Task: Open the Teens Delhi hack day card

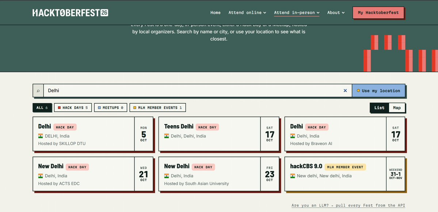Action: pyautogui.click(x=219, y=134)
